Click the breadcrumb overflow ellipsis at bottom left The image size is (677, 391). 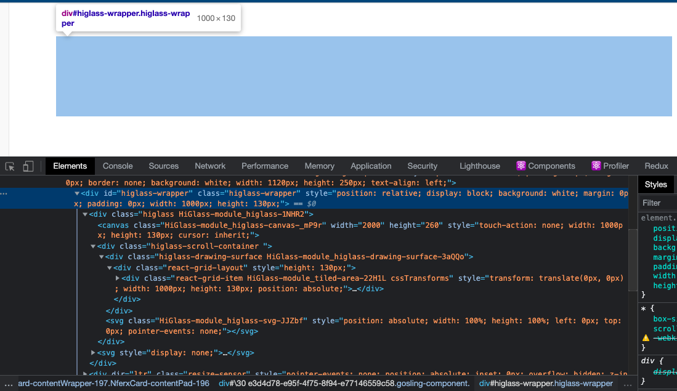(8, 384)
